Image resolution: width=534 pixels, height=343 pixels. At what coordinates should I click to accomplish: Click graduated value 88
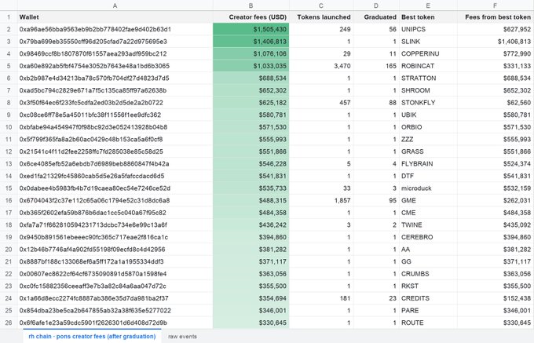(x=376, y=103)
